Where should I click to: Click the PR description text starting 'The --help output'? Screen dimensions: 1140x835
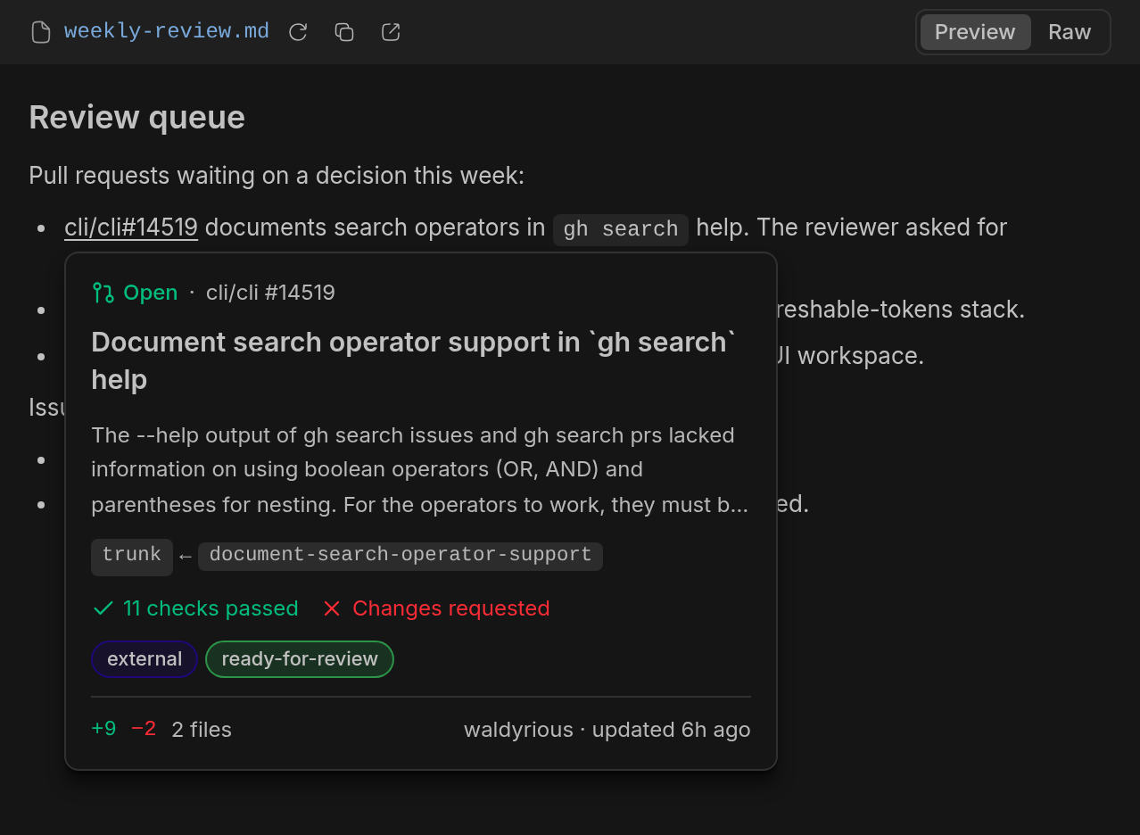419,470
